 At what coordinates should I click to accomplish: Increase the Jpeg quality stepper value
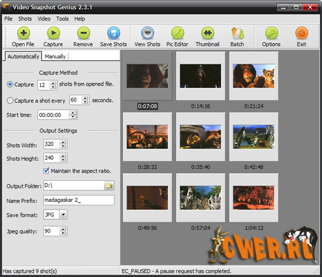pos(63,229)
